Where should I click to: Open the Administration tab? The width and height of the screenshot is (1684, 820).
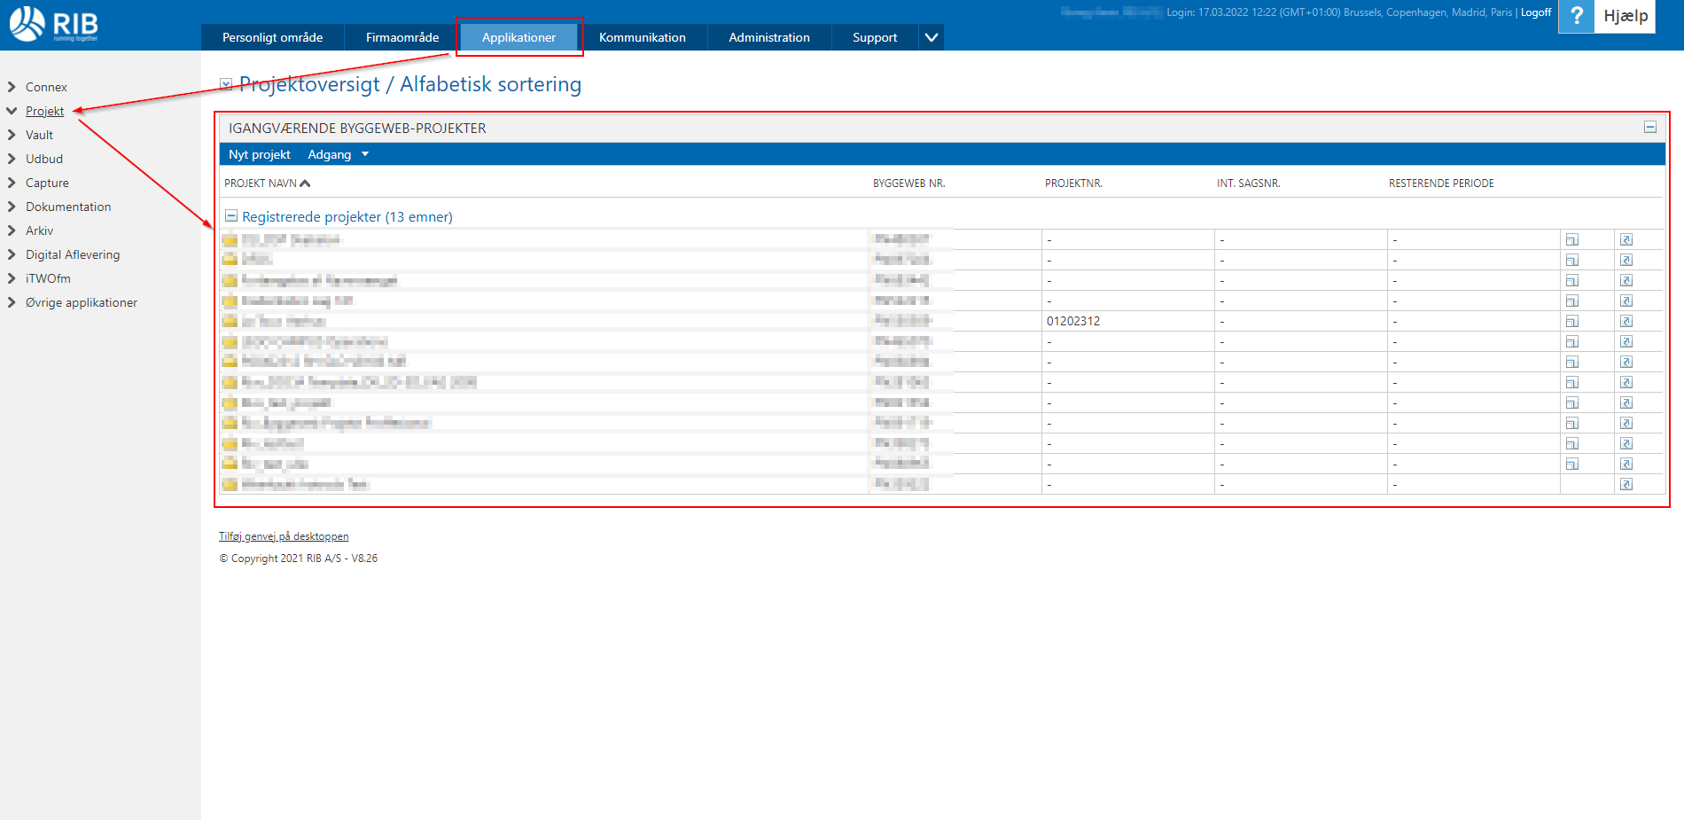(x=768, y=37)
